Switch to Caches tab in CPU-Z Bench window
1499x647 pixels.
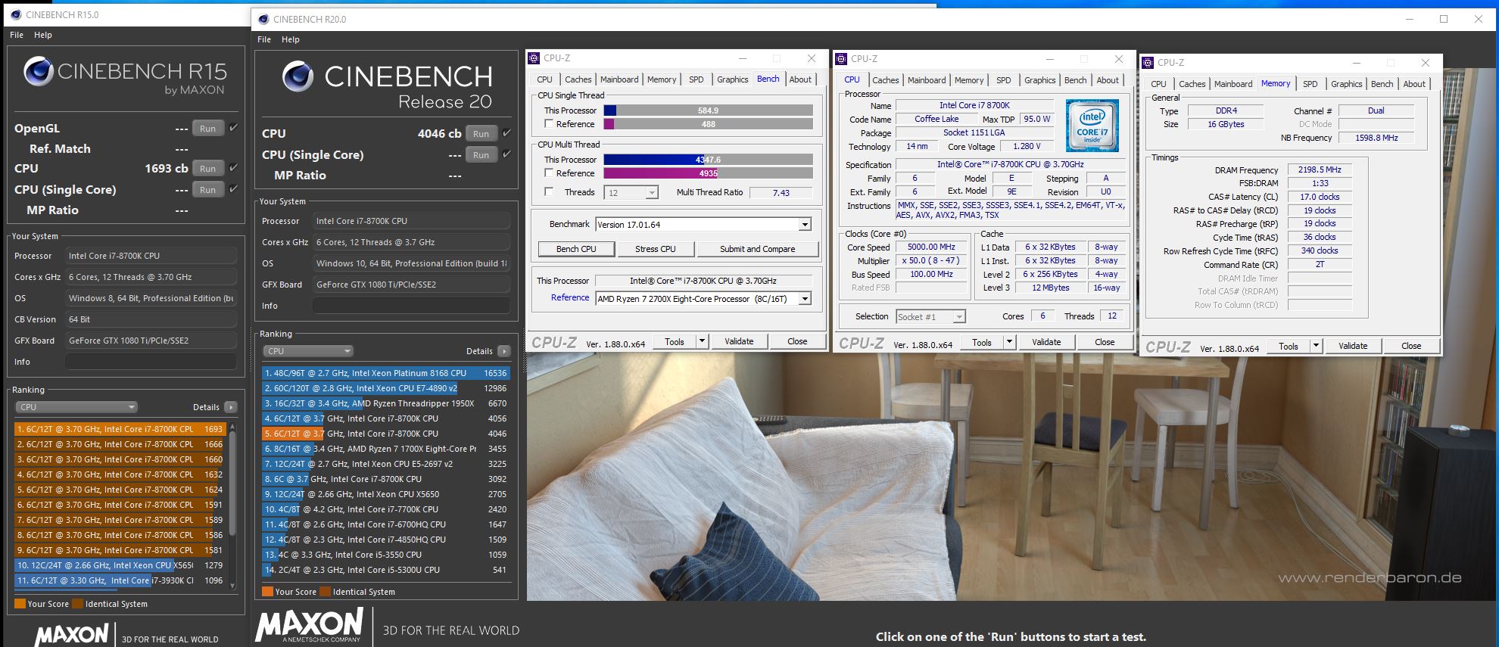(578, 79)
